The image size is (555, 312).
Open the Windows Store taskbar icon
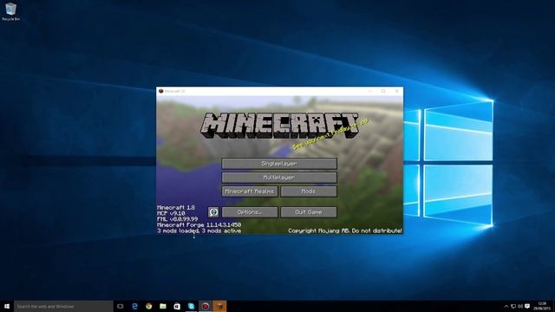tap(177, 306)
